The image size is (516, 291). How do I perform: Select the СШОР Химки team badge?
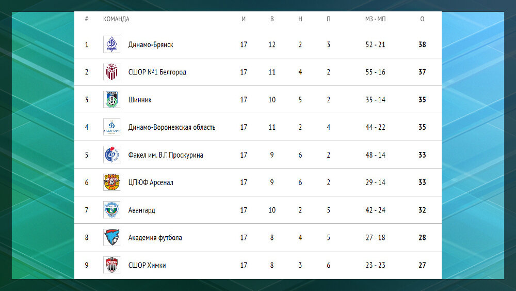[x=111, y=265]
